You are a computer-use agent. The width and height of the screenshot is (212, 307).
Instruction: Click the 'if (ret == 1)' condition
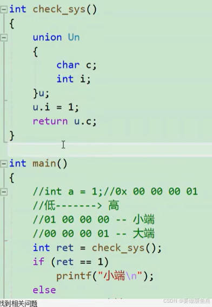tap(70, 262)
